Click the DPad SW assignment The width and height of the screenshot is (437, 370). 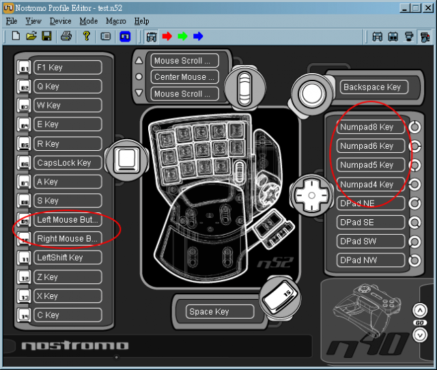[x=371, y=241]
